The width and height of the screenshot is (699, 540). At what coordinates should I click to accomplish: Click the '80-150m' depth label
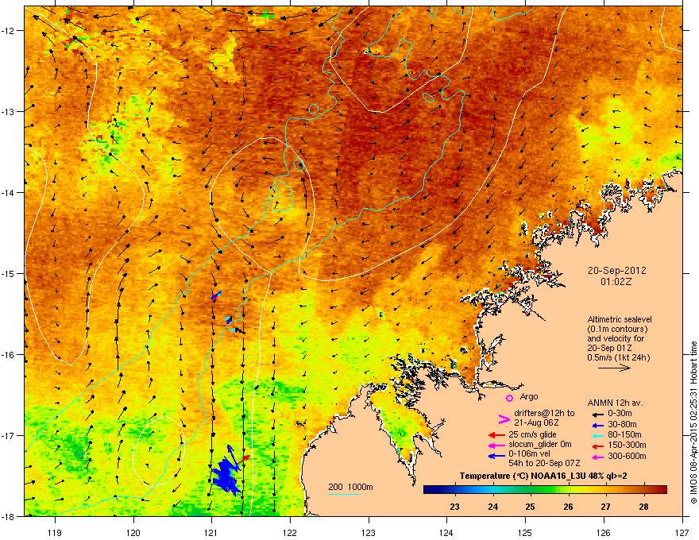pyautogui.click(x=624, y=434)
